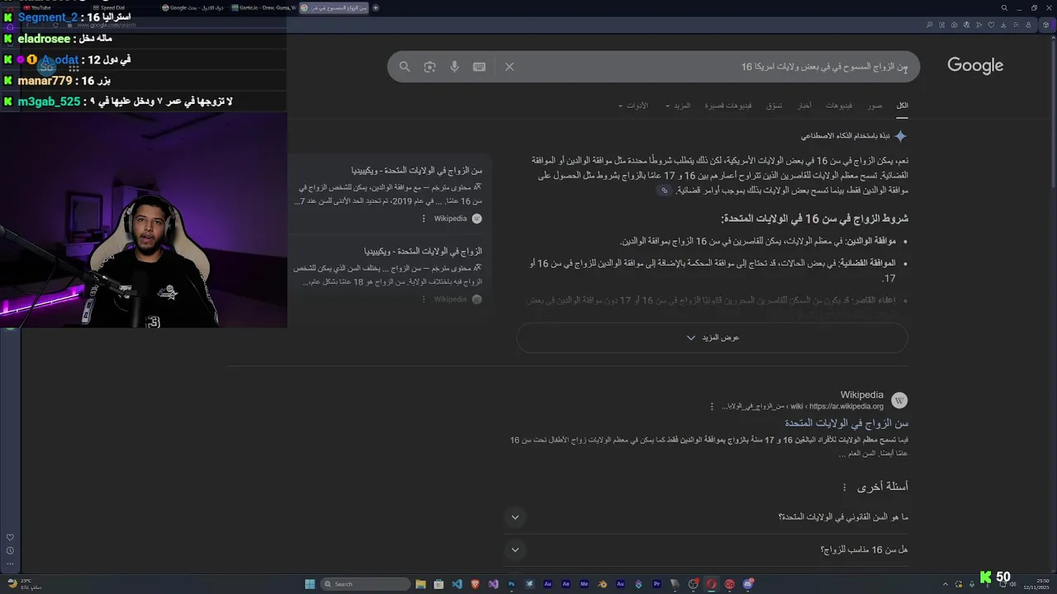The image size is (1057, 594).
Task: Switch to the تسوّق shopping tab
Action: coord(775,106)
